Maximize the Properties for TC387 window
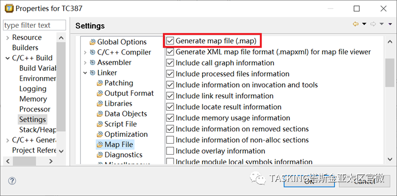The image size is (397, 196). (357, 8)
